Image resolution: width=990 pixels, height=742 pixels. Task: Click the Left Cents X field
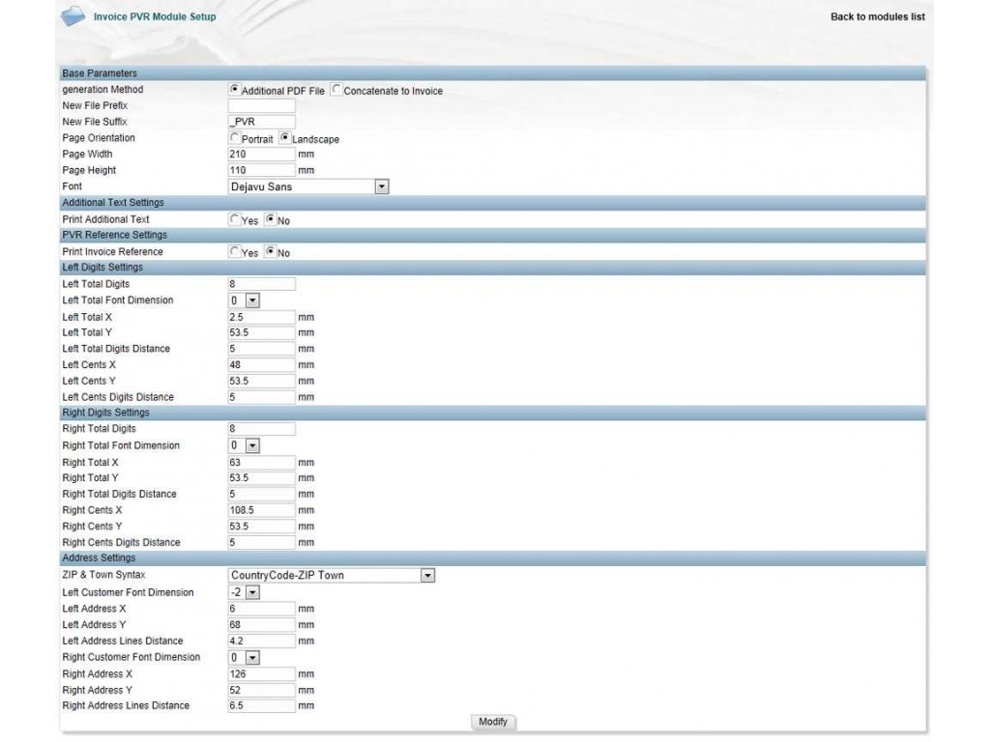tap(261, 364)
